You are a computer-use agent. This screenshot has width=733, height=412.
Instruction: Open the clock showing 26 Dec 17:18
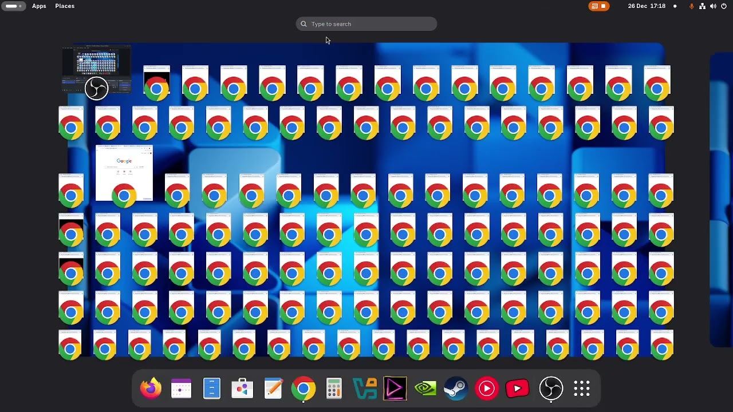(647, 6)
